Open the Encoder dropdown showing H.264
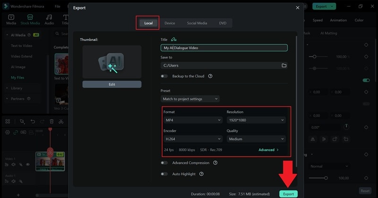The width and height of the screenshot is (378, 198). pos(193,139)
